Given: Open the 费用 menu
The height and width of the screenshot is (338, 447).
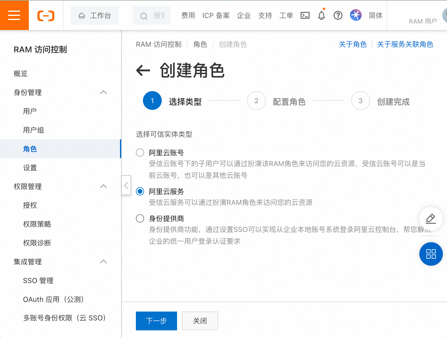Looking at the screenshot, I should tap(188, 16).
